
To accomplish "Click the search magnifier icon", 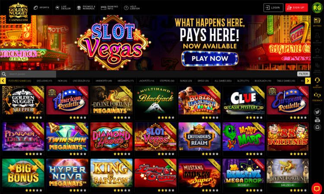I will click(4, 74).
